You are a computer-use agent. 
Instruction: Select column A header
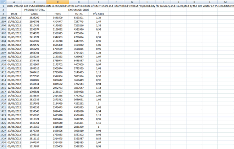tap(14, 2)
